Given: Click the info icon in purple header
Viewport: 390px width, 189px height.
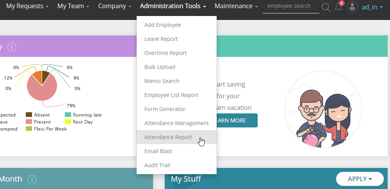Looking at the screenshot, I should 12,47.
